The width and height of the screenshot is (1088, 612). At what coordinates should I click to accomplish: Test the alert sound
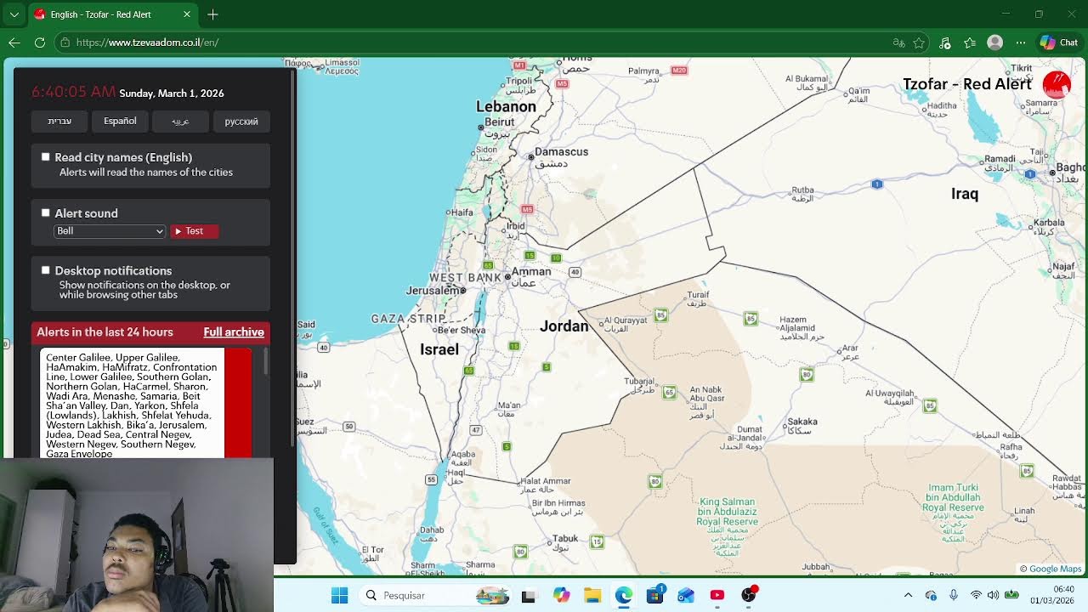(194, 231)
